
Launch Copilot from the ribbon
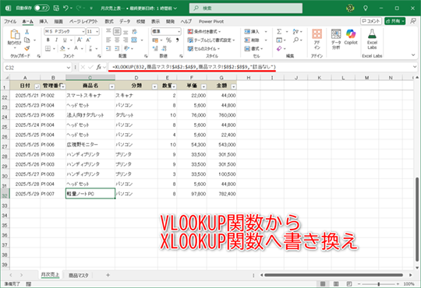pos(351,37)
